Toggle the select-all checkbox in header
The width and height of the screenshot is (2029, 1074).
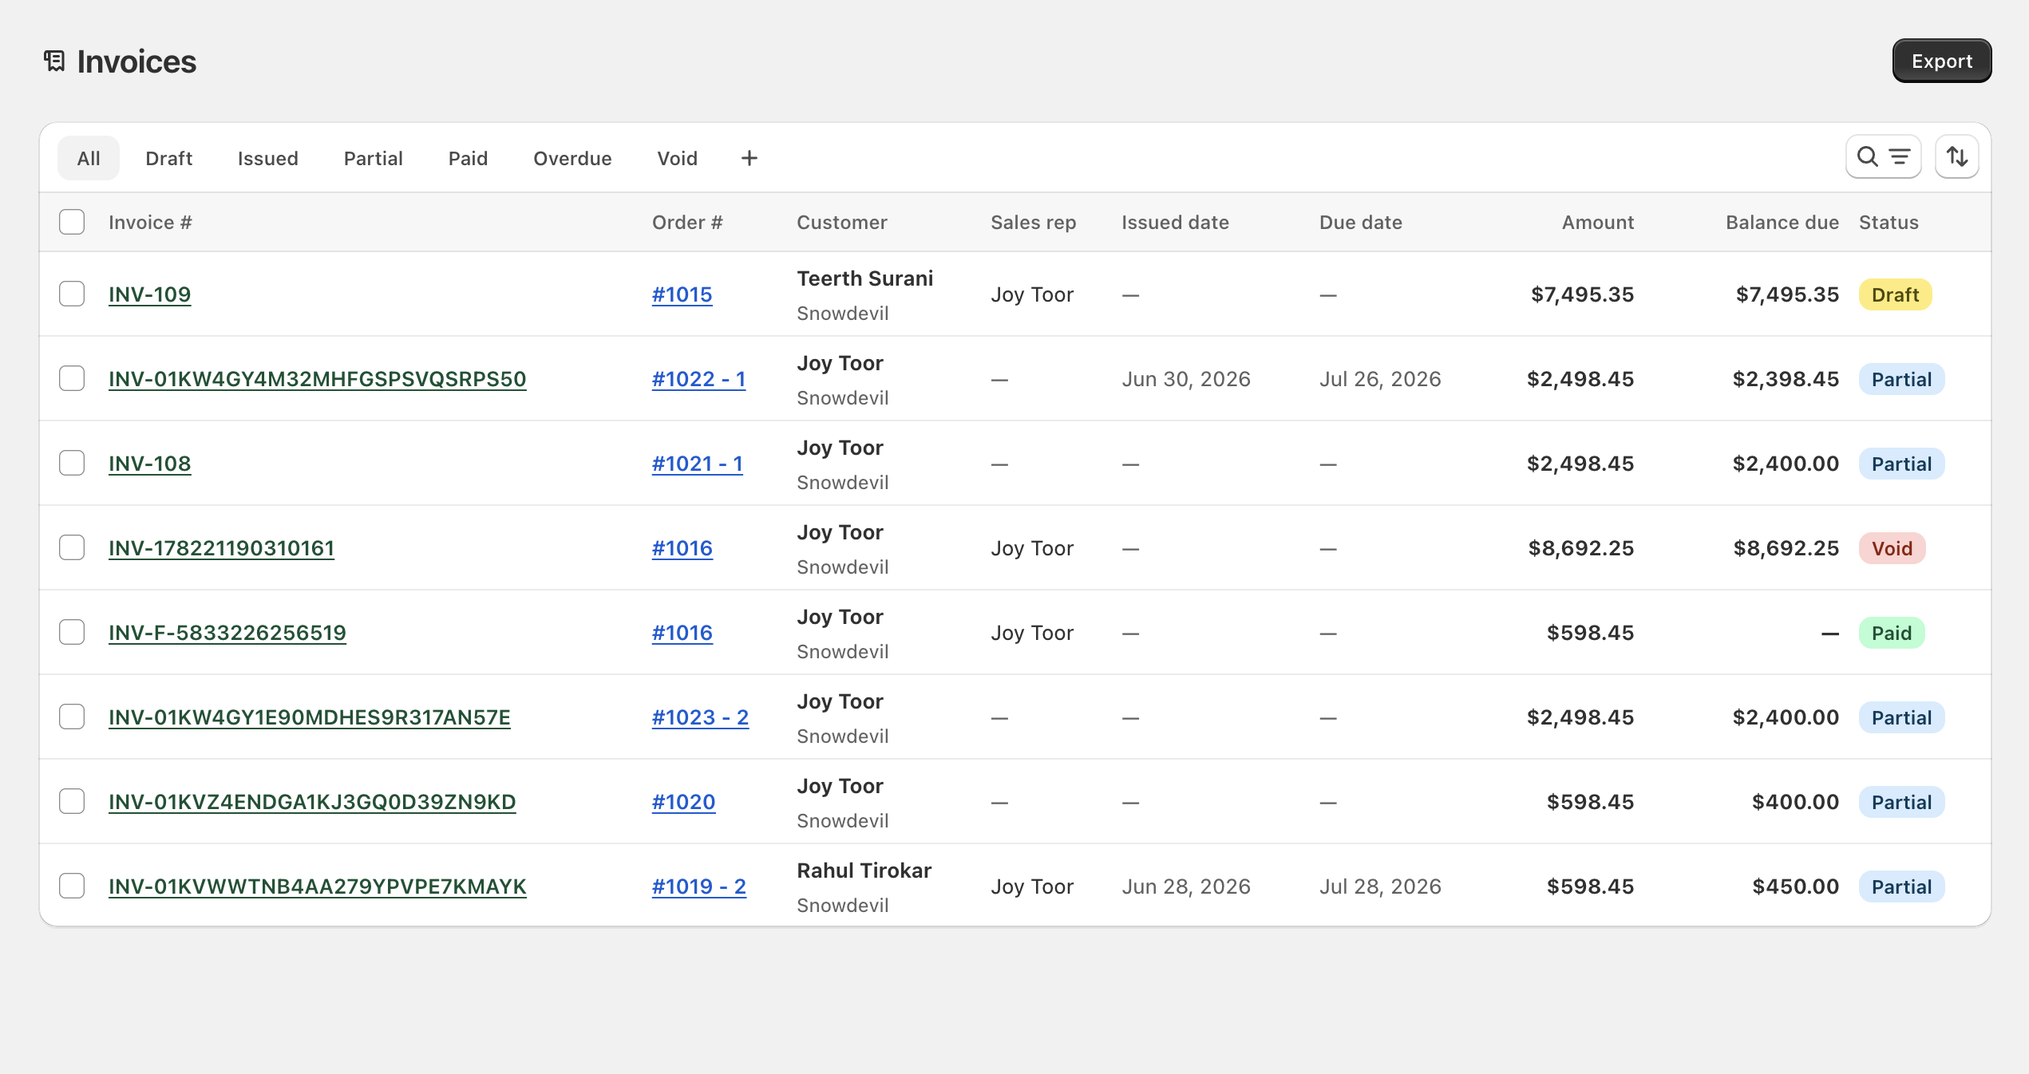coord(72,222)
